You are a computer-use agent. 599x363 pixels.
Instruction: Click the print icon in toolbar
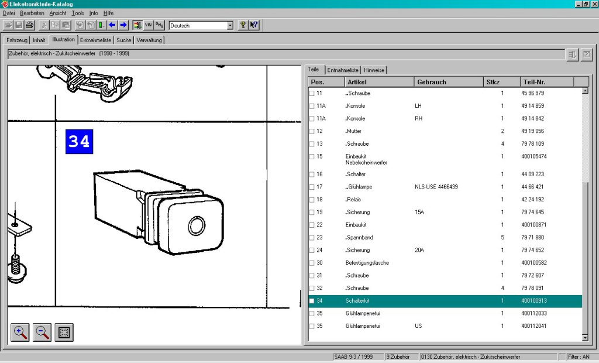(x=29, y=25)
